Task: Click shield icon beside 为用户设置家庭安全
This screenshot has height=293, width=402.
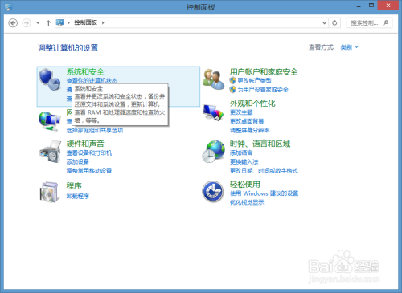Action: point(232,90)
